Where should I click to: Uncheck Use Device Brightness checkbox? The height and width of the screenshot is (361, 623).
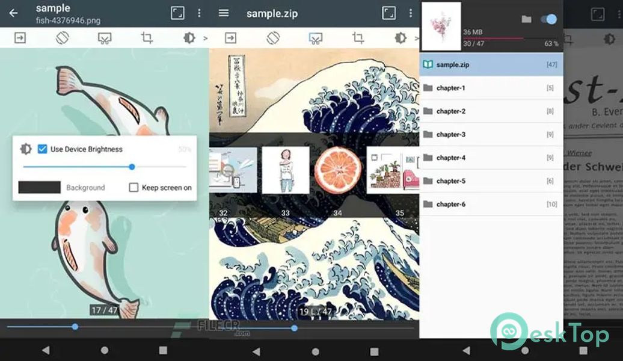pyautogui.click(x=42, y=149)
